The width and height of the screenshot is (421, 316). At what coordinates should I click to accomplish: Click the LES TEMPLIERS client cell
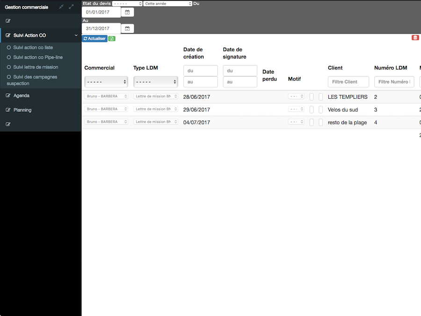click(348, 97)
